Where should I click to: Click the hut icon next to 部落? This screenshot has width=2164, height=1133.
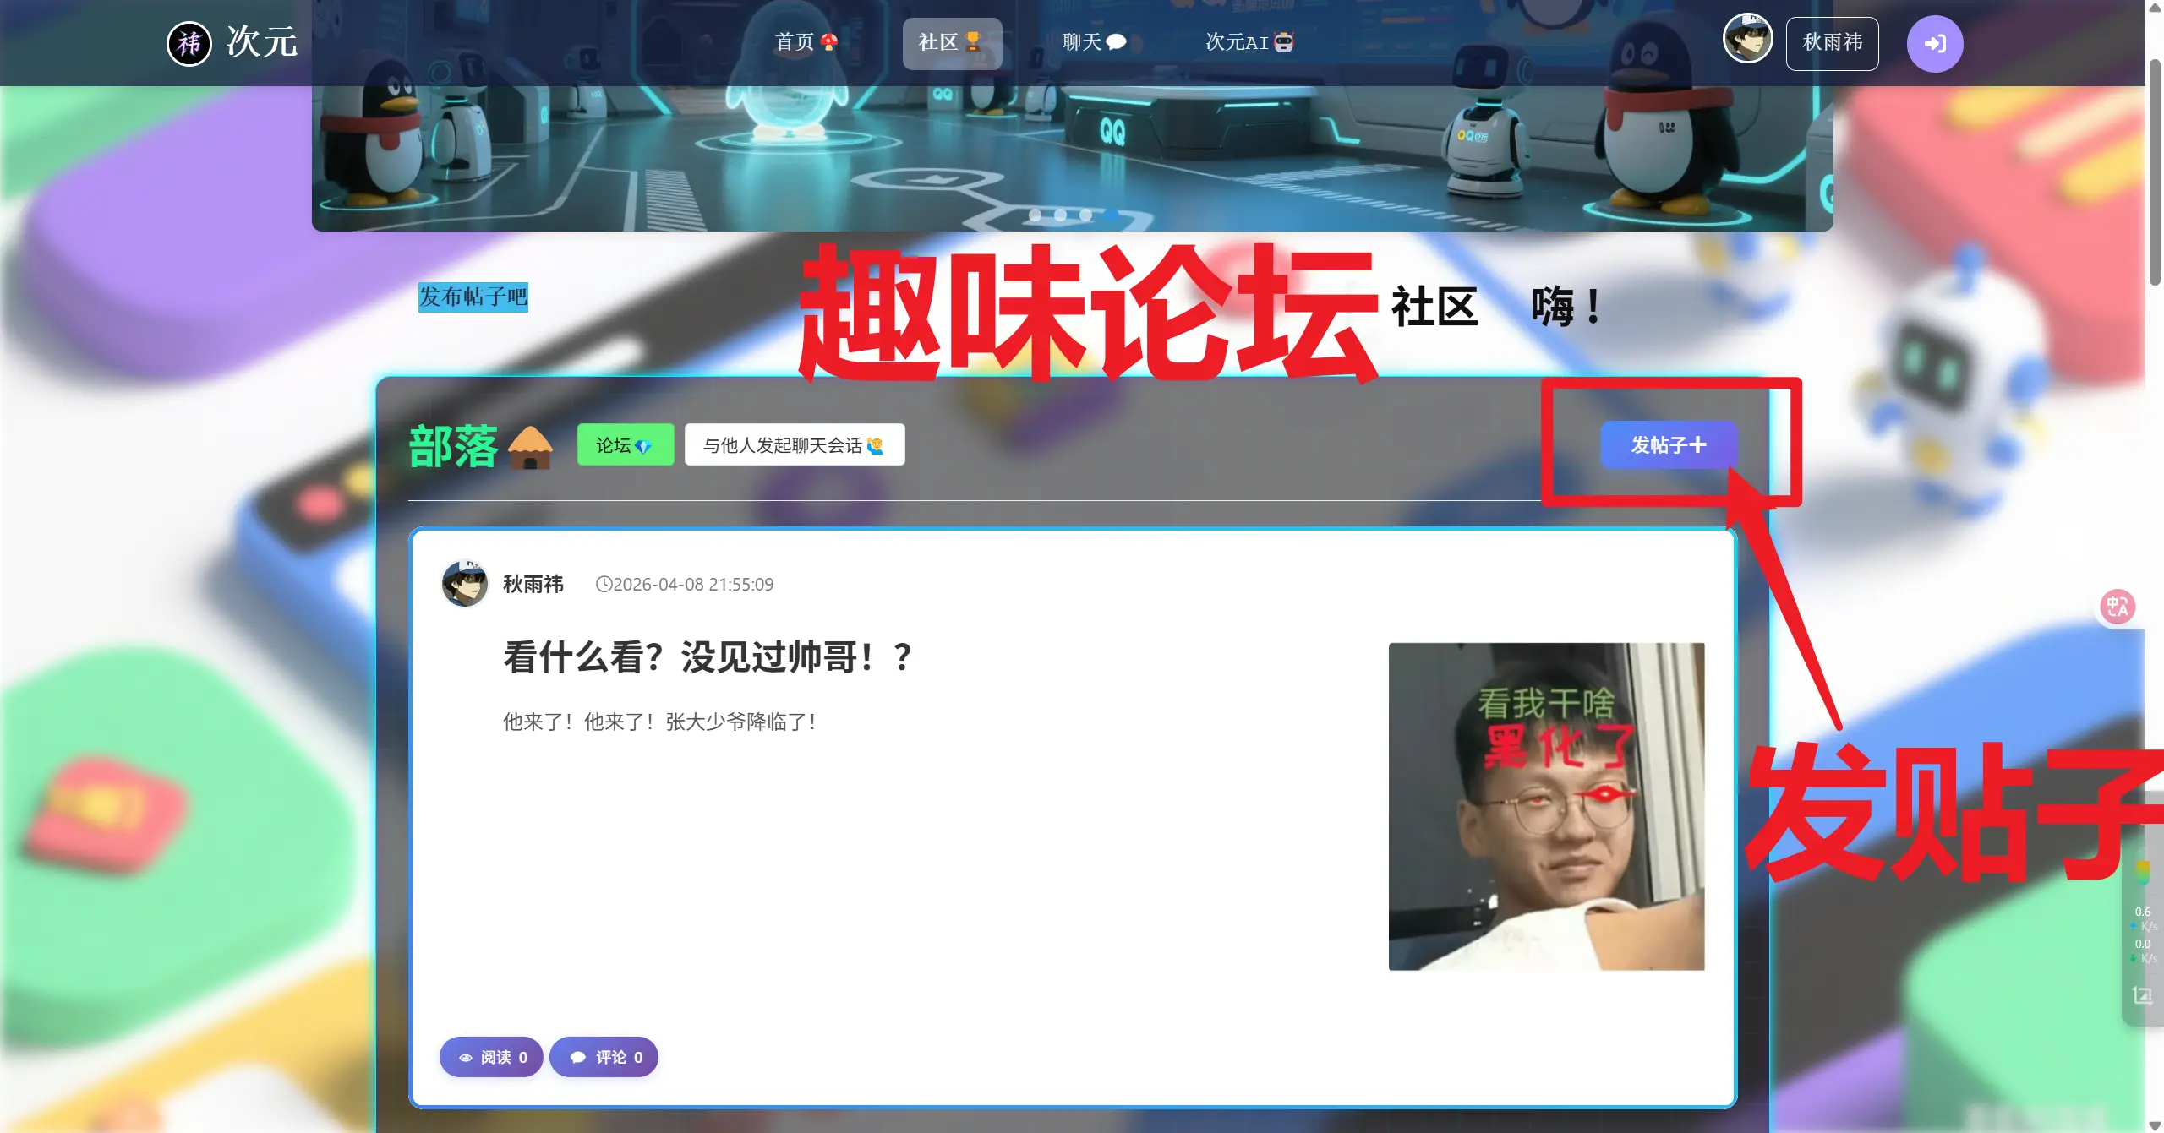[x=530, y=447]
